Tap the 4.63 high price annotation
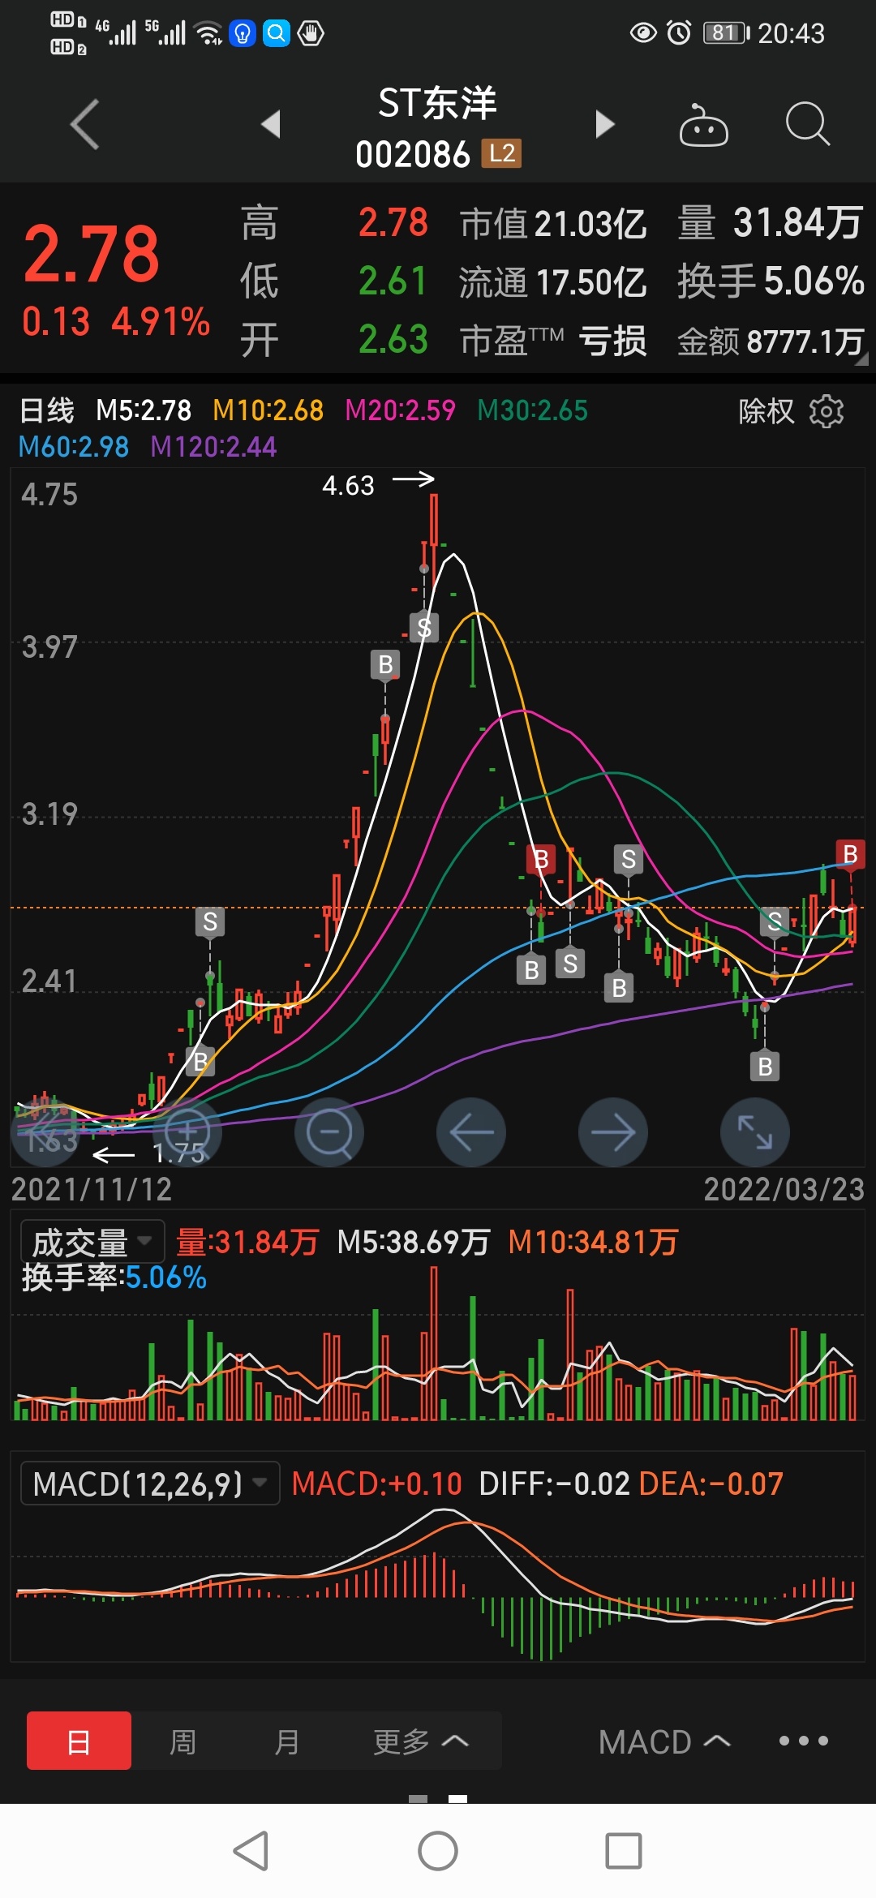The width and height of the screenshot is (876, 1898). tap(348, 485)
